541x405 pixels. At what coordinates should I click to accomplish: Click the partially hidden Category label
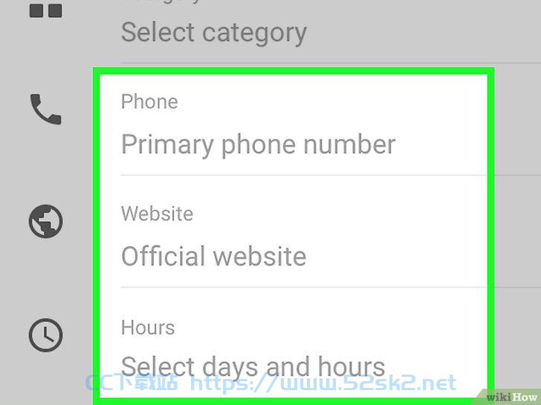[x=162, y=1]
